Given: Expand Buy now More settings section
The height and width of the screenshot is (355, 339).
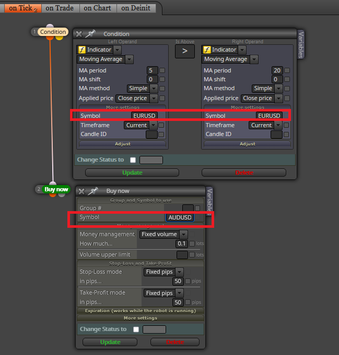Looking at the screenshot, I should pos(141,318).
